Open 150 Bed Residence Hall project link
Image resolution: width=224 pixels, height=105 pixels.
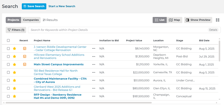pos(56,73)
